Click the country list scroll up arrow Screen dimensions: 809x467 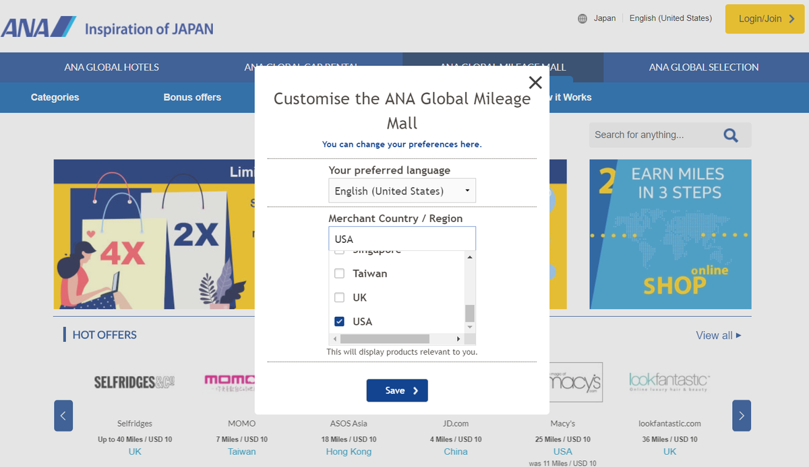click(x=470, y=257)
